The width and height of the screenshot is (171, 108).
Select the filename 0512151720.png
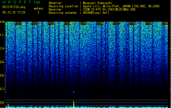[x=14, y=7]
